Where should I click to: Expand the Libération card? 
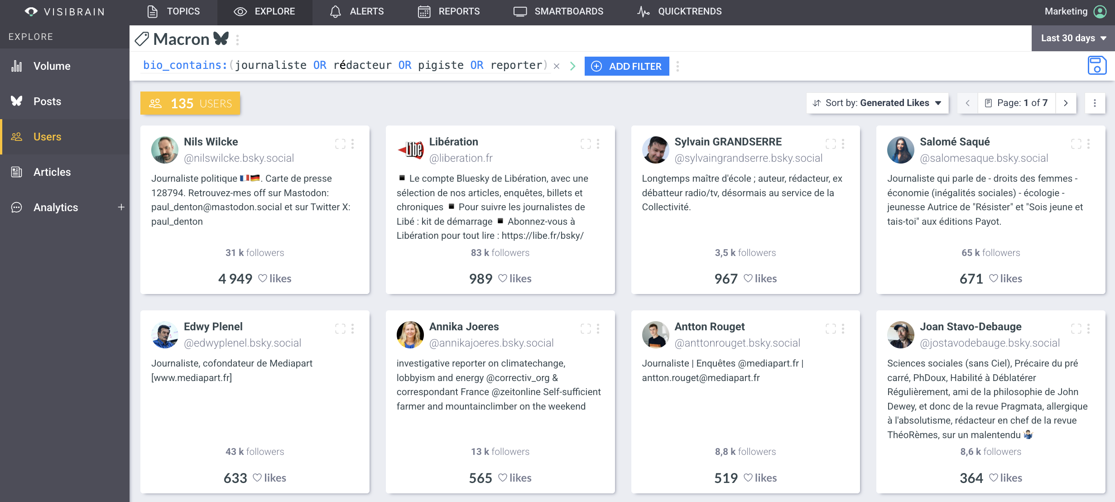(586, 144)
